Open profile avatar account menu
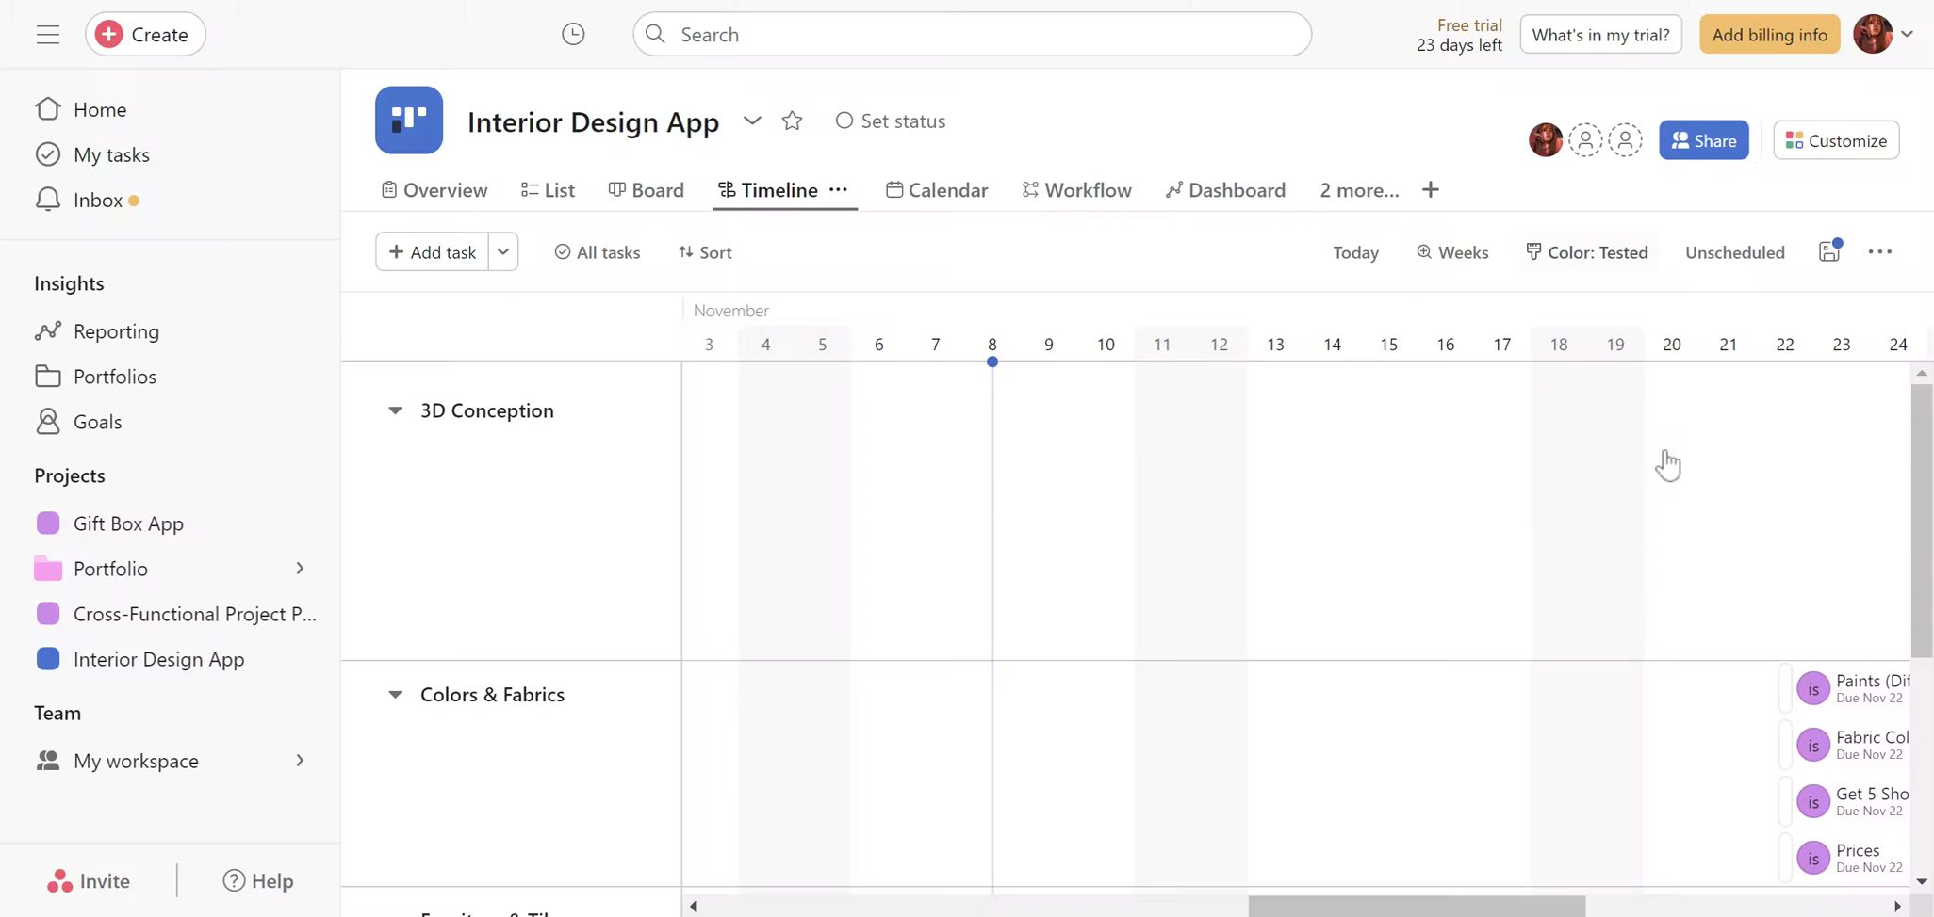The width and height of the screenshot is (1934, 917). pyautogui.click(x=1882, y=35)
